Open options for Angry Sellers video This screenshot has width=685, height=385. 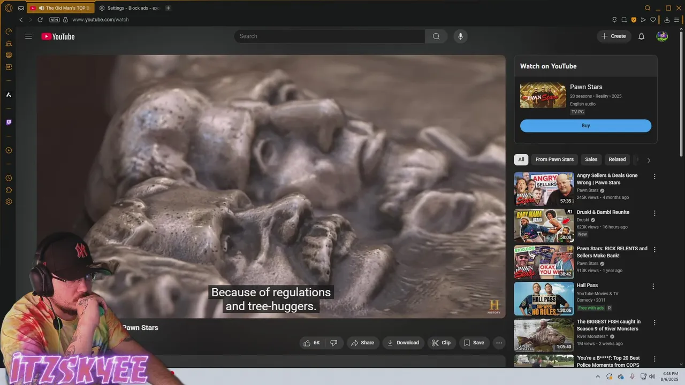tap(654, 176)
